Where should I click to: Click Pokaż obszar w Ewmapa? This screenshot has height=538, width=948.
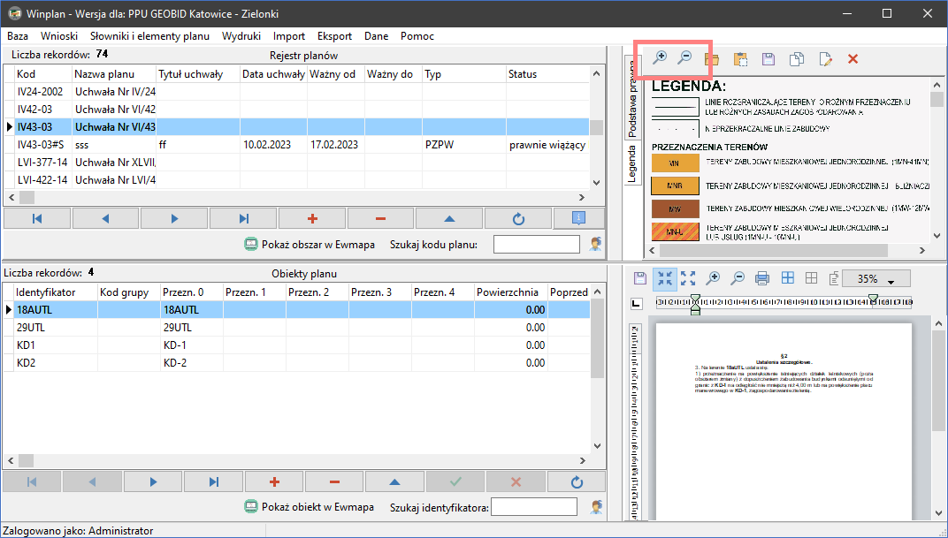[310, 244]
